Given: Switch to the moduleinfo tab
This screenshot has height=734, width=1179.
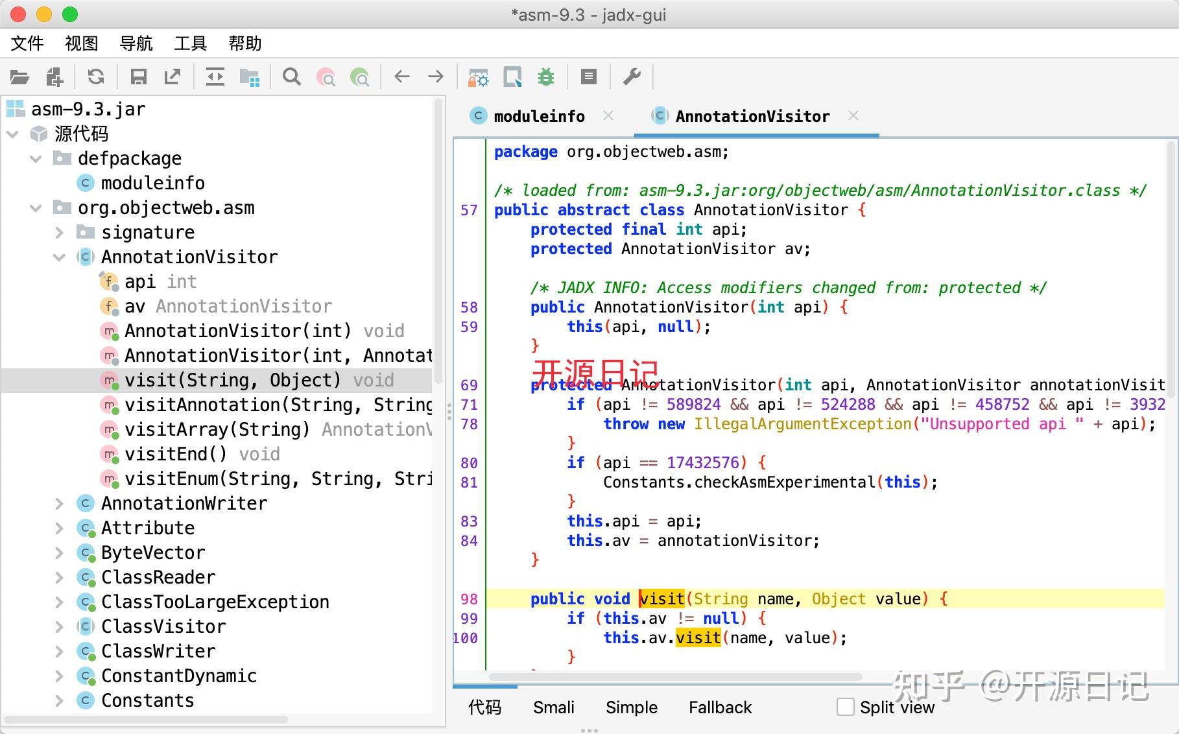Looking at the screenshot, I should [539, 116].
